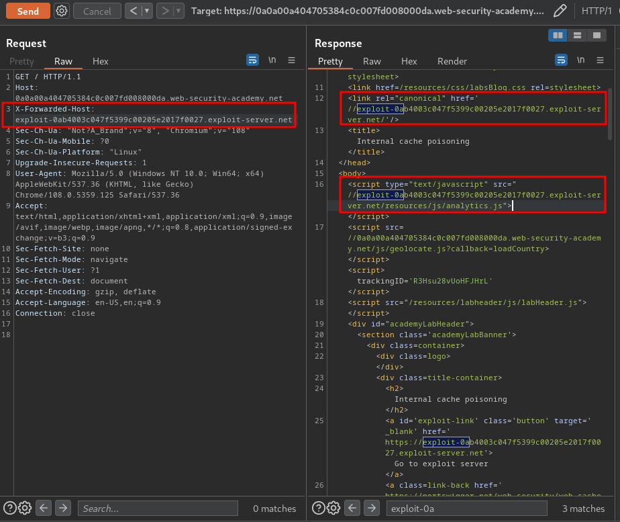
Task: Go back to the previous request in history
Action: (x=134, y=11)
